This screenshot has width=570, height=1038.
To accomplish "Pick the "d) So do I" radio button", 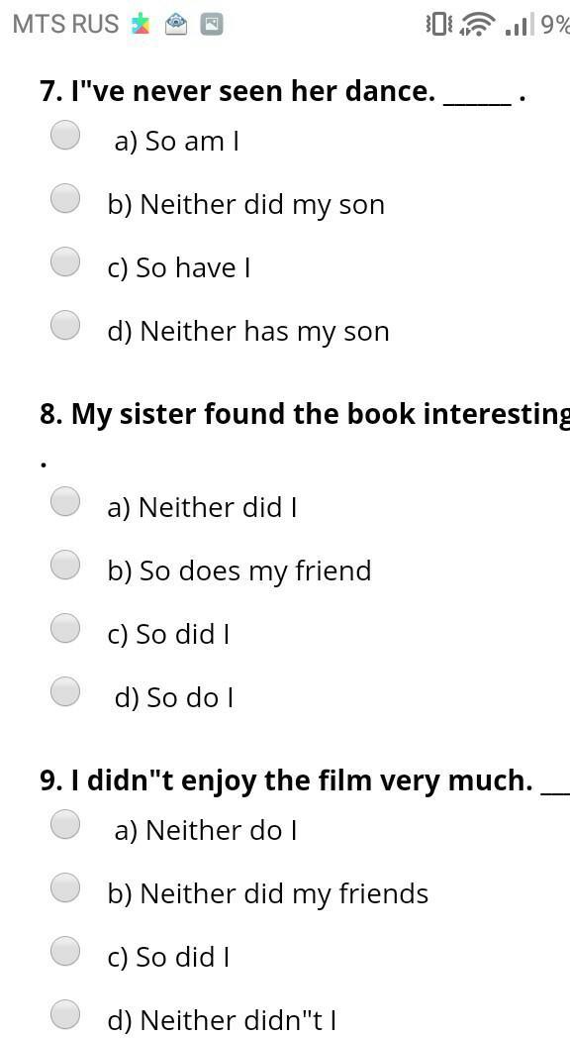I will [x=65, y=691].
